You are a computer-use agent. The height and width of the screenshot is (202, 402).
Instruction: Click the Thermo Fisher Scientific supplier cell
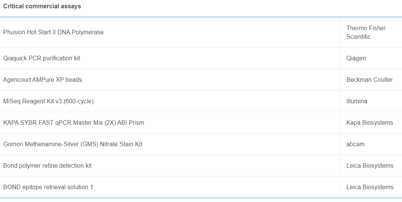coord(366,32)
